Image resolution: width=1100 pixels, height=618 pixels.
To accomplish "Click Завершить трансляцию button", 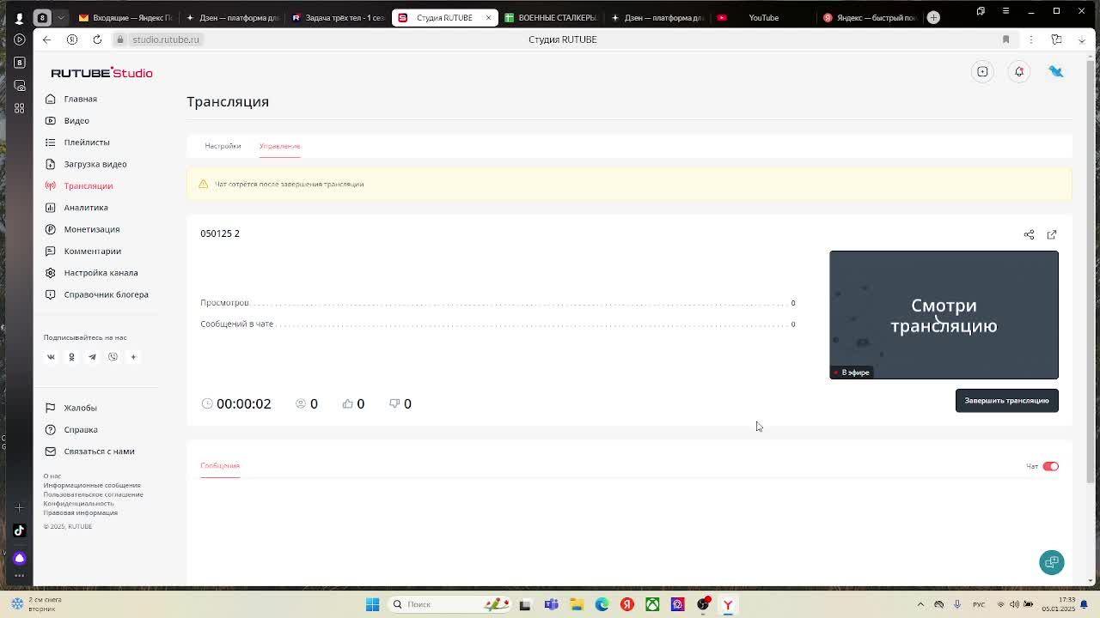I will coord(1006,401).
